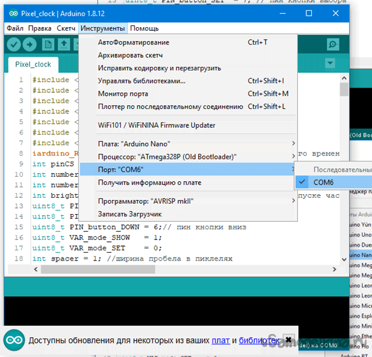The width and height of the screenshot is (372, 357).
Task: Click the Upload (arrow) toolbar button
Action: tap(29, 45)
